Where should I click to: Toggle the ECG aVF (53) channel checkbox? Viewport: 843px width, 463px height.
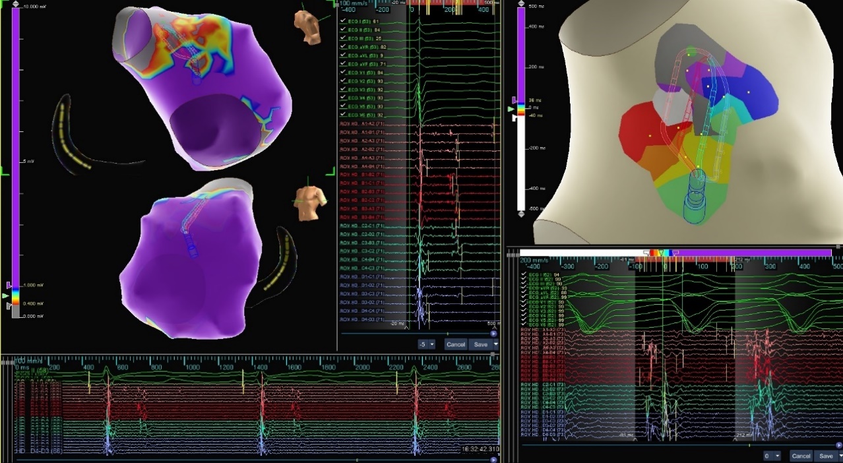[x=343, y=65]
